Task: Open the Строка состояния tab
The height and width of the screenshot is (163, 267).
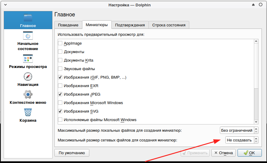Action: [x=169, y=25]
